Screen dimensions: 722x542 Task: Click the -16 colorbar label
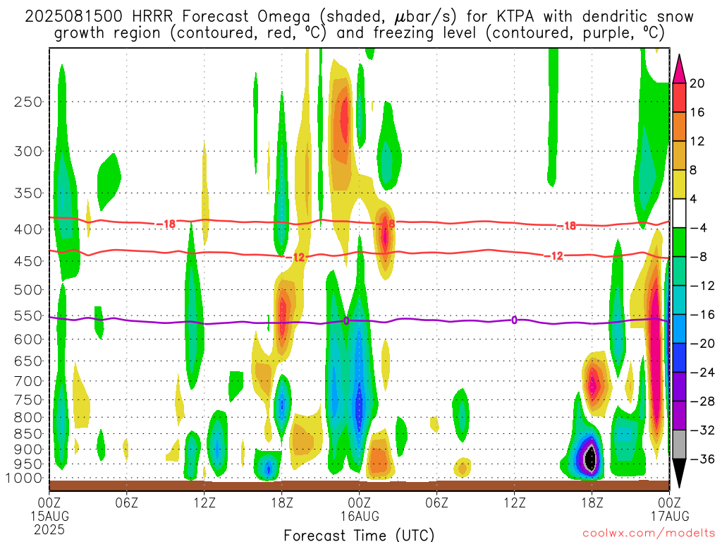[x=702, y=314]
